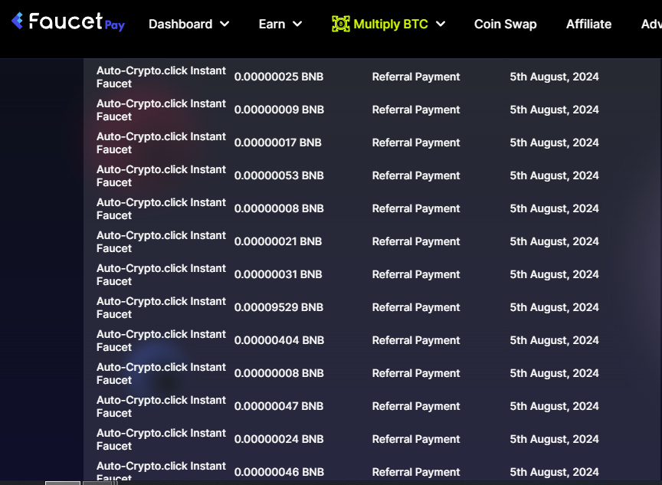Click Referral Payment in the 0.00000025 BNB row
The height and width of the screenshot is (485, 662).
[x=416, y=77]
